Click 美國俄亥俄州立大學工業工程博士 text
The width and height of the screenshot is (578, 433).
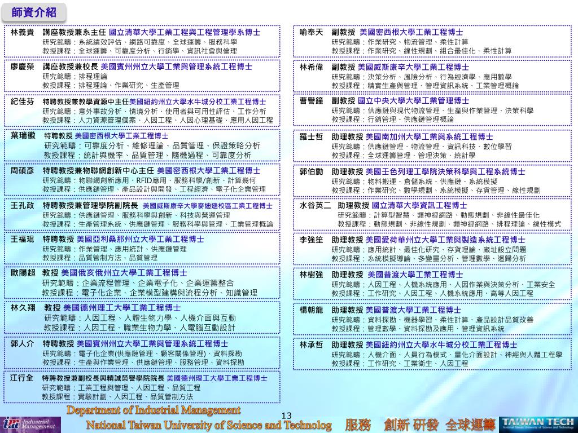point(124,273)
